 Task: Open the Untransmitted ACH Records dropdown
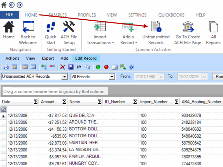(64, 77)
